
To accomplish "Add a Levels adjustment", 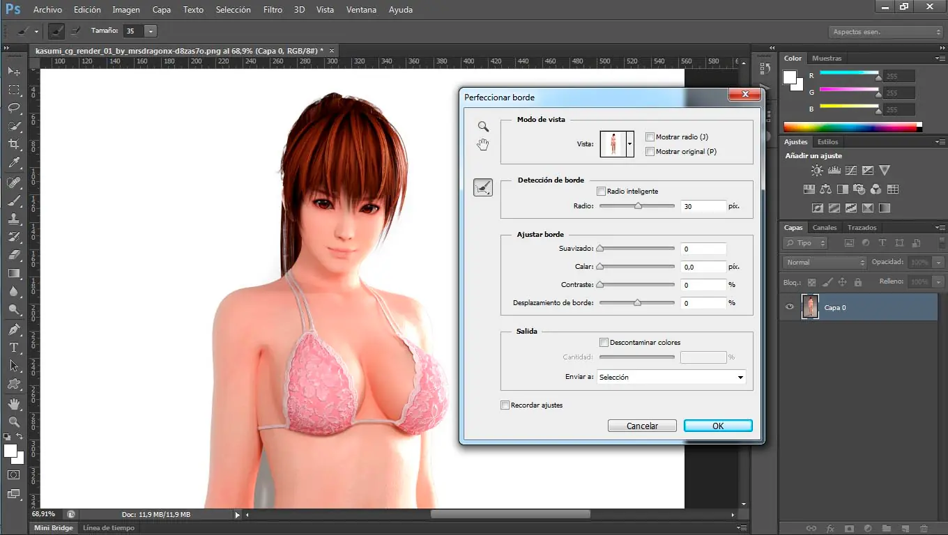I will click(x=834, y=170).
